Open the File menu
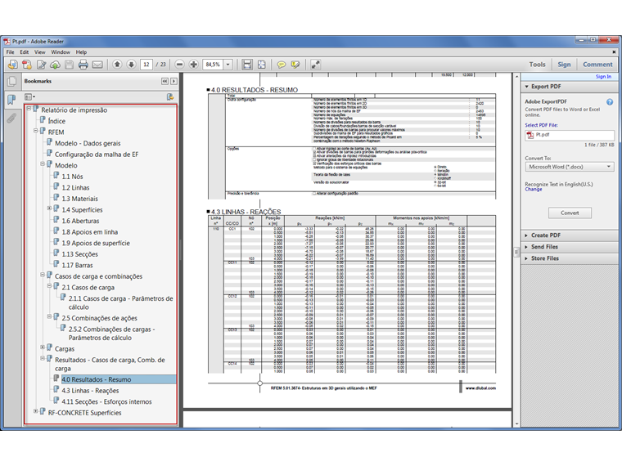 point(11,52)
